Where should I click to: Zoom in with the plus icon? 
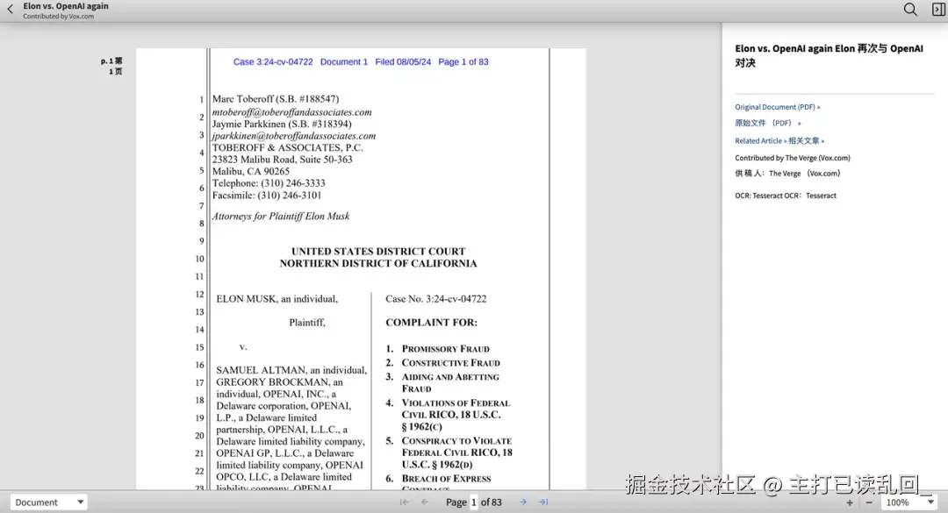point(850,502)
